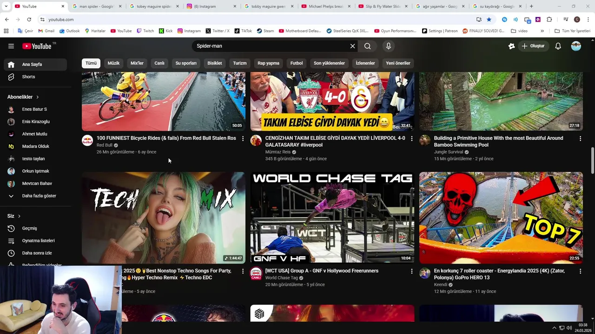Open Enis Kirazoglu channel
Image resolution: width=595 pixels, height=334 pixels.
(x=36, y=122)
